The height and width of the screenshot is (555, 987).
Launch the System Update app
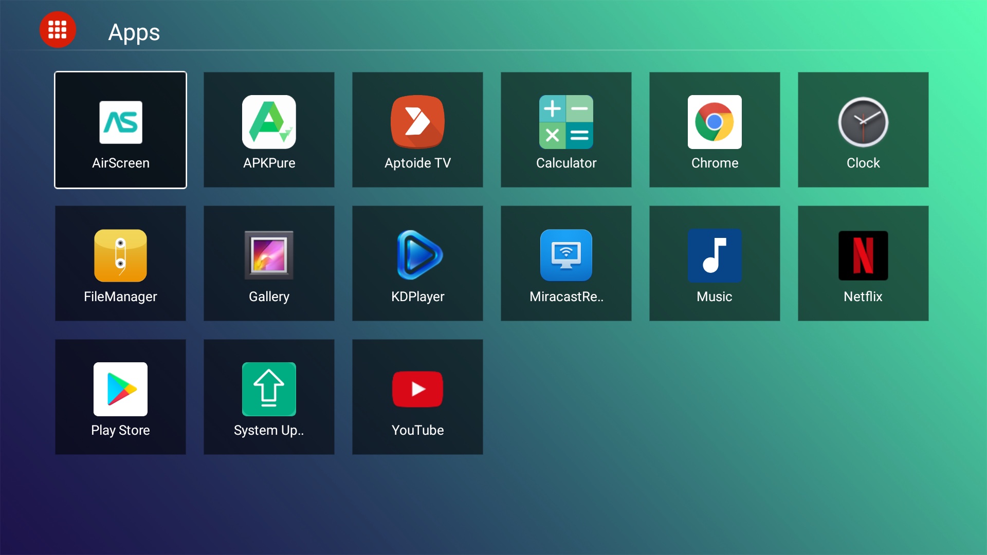click(x=269, y=397)
